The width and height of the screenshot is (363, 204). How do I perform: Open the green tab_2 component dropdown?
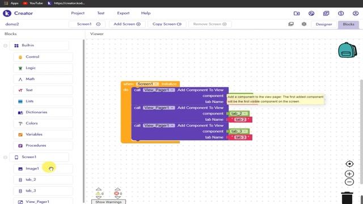click(x=238, y=113)
